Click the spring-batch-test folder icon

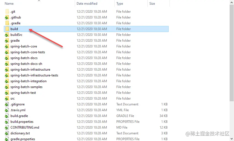click(x=7, y=93)
